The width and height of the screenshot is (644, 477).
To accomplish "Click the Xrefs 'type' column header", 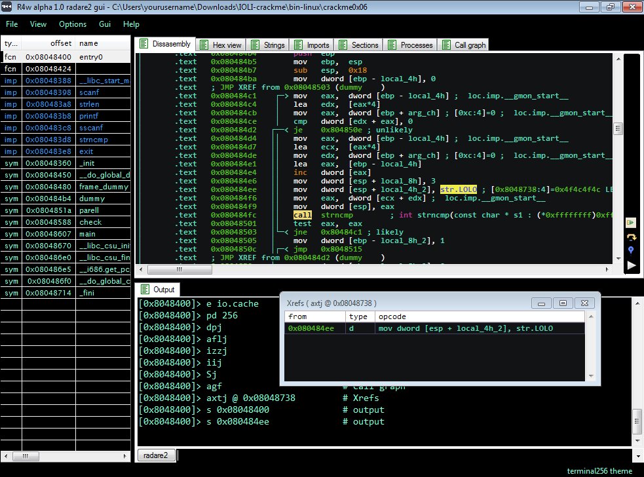I will tap(360, 316).
